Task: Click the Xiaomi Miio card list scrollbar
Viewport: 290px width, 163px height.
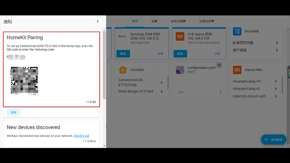Action: (x=282, y=85)
